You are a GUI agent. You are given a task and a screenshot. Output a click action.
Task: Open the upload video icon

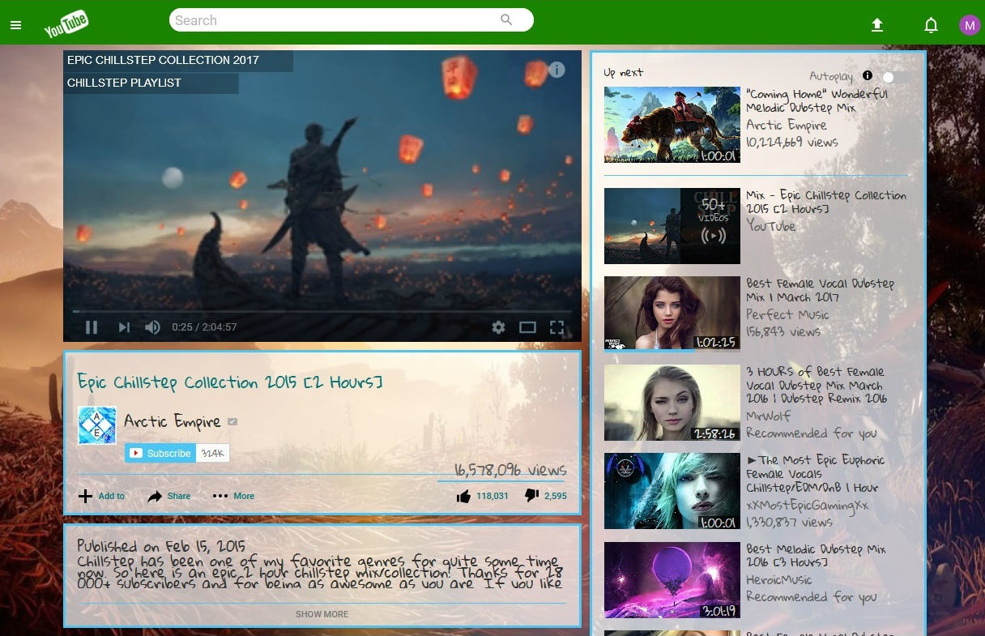pos(877,25)
